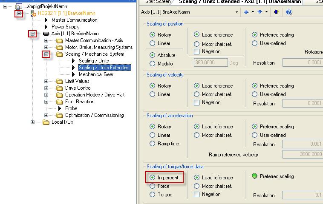The image size is (323, 204).
Task: Click the position Resolution 0.0001 field
Action: coord(303,62)
